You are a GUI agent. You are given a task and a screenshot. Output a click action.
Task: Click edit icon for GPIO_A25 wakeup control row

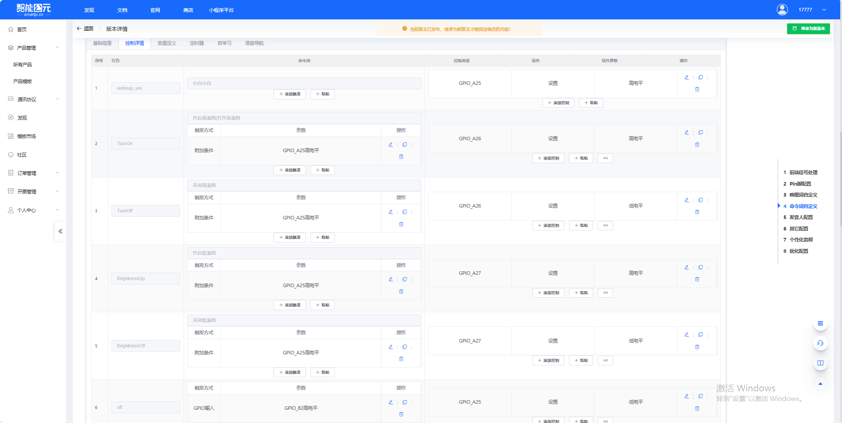coord(687,77)
